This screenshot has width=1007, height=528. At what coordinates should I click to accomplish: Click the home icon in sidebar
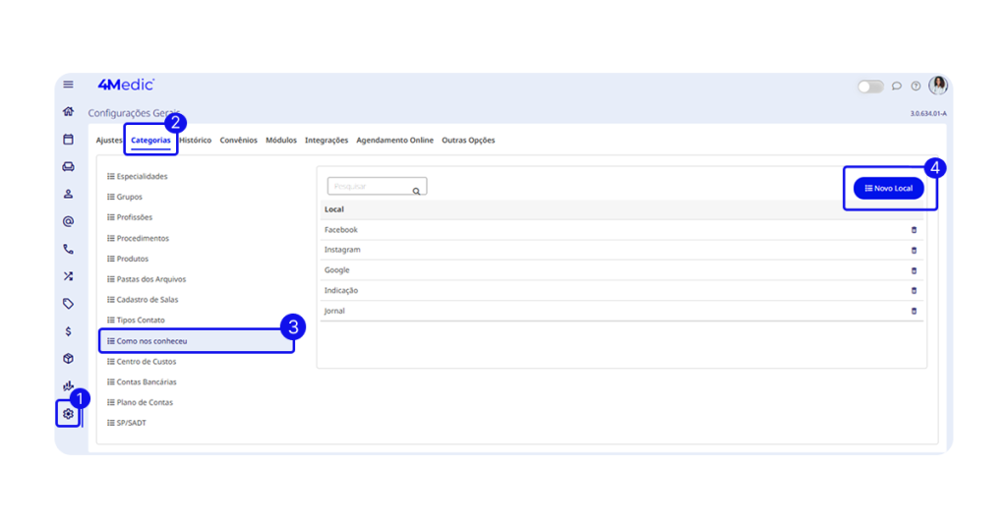point(68,112)
